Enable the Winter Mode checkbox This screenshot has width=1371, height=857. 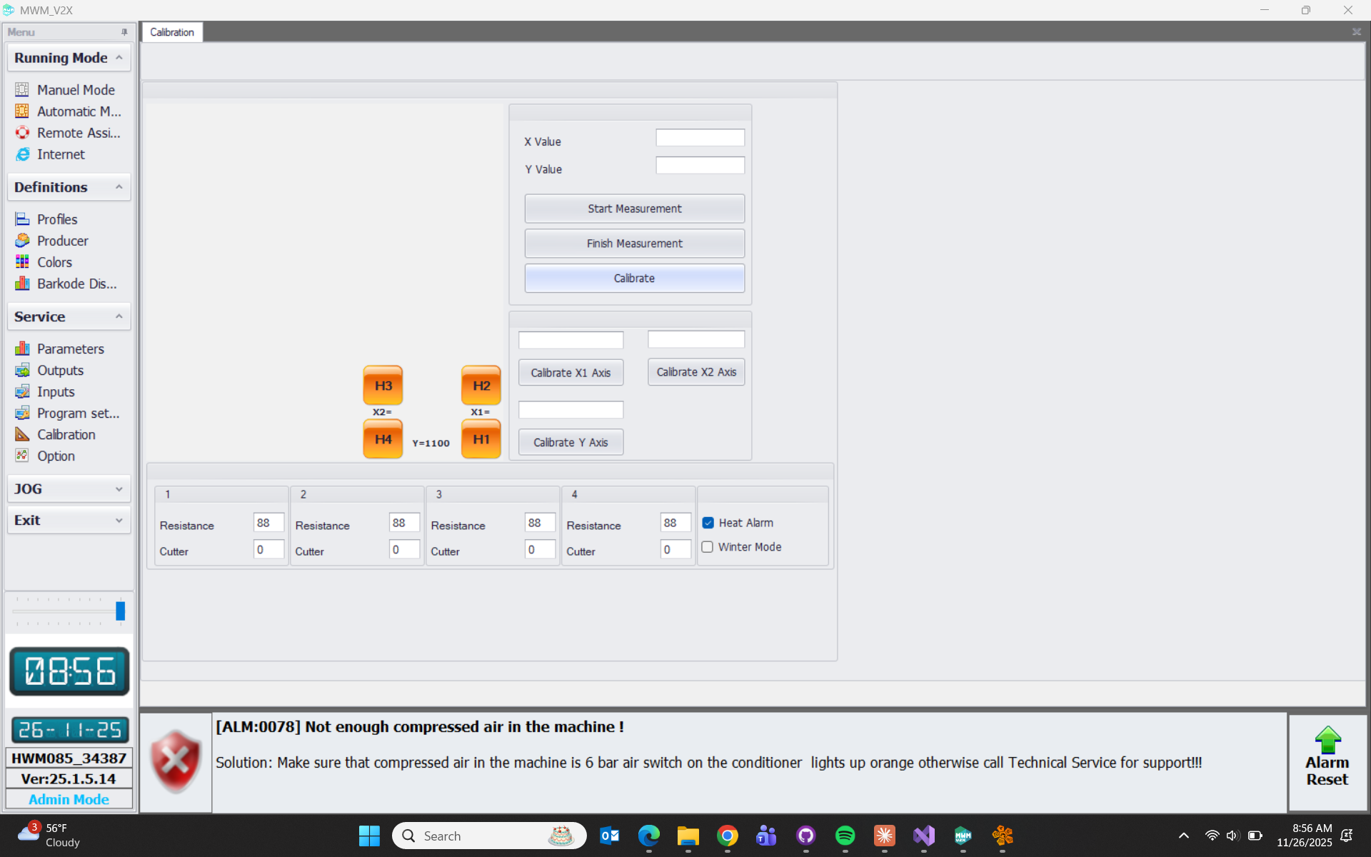point(708,547)
